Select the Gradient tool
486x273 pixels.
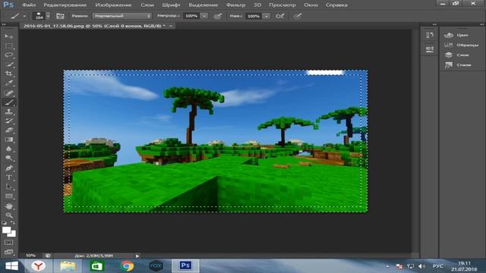click(8, 140)
